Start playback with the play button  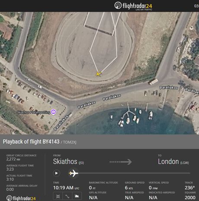56,173
